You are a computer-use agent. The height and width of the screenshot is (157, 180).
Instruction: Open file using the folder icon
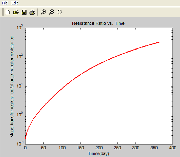[16, 12]
